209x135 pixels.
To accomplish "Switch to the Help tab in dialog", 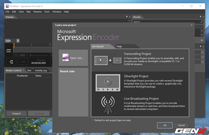I will pyautogui.click(x=119, y=47).
